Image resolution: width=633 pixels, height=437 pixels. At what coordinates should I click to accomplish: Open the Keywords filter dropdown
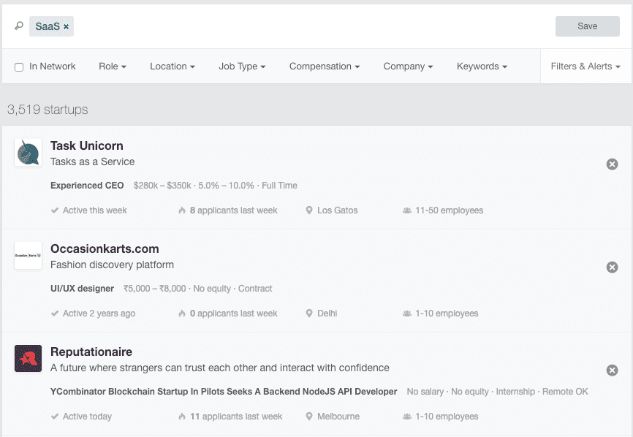(482, 66)
